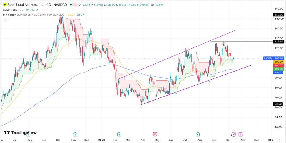Open the red earnings E marker above May

tap(155, 135)
